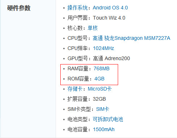Click the RAM容量 label
This screenshot has width=177, height=138.
click(78, 68)
